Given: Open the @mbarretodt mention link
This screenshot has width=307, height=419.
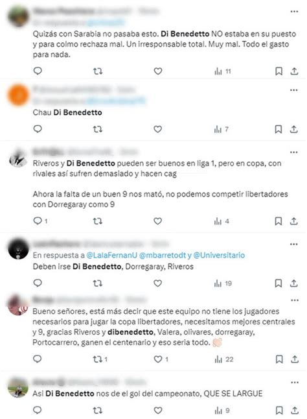Looking at the screenshot, I should 162,255.
